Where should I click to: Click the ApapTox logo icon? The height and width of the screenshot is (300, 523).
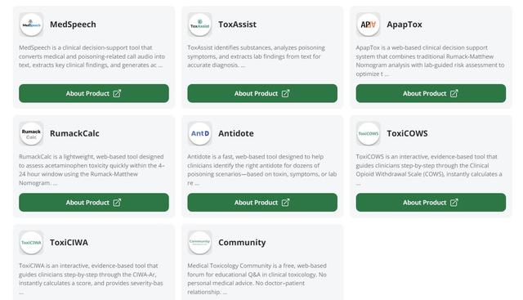[369, 25]
